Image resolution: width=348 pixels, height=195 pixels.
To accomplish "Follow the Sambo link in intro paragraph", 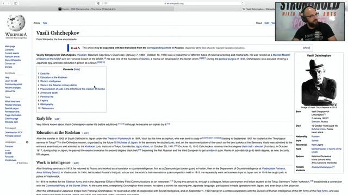I will [145, 59].
